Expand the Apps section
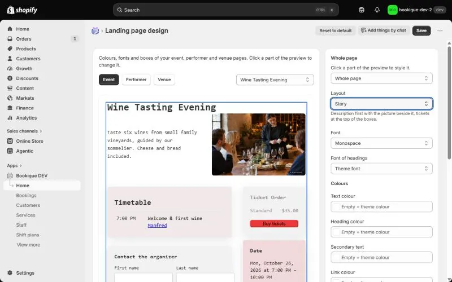452x282 pixels. pos(15,165)
